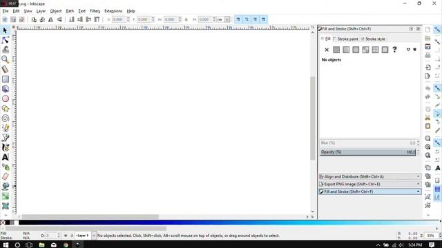Image resolution: width=442 pixels, height=248 pixels.
Task: Select the Tweak tool
Action: coord(5,50)
